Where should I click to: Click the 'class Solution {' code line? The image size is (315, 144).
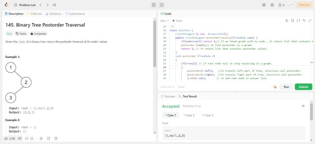(x=181, y=30)
